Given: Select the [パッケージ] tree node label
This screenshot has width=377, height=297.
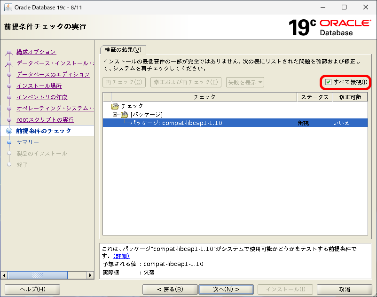Looking at the screenshot, I should click(x=146, y=114).
